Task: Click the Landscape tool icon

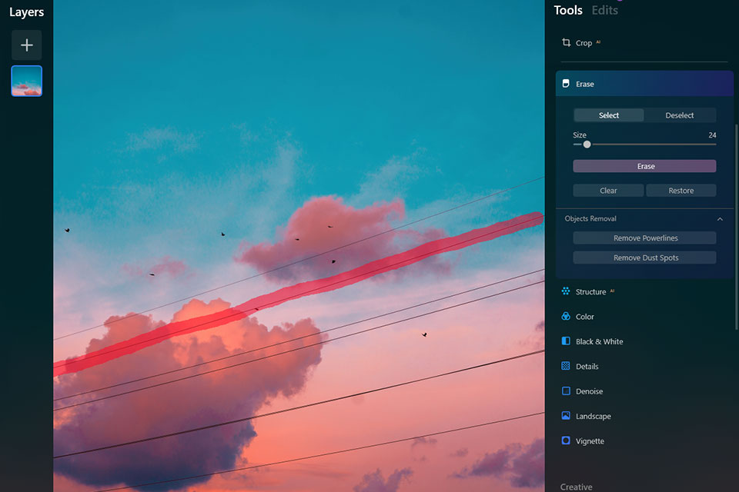Action: 566,416
